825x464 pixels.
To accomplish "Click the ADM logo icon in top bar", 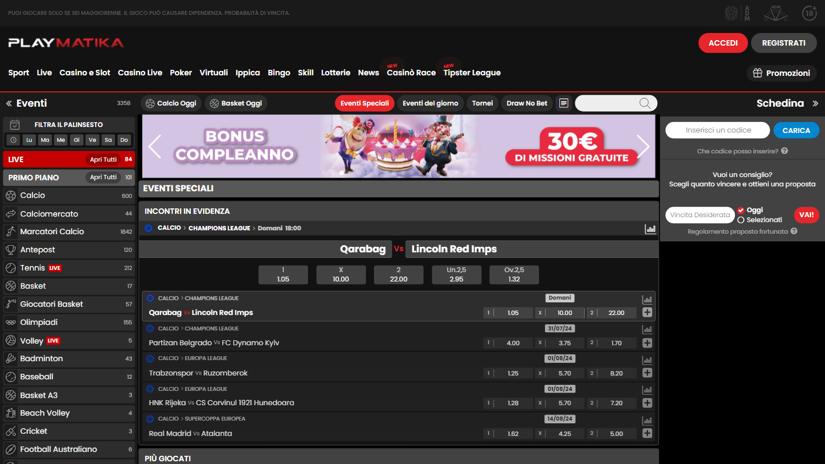I will [776, 13].
